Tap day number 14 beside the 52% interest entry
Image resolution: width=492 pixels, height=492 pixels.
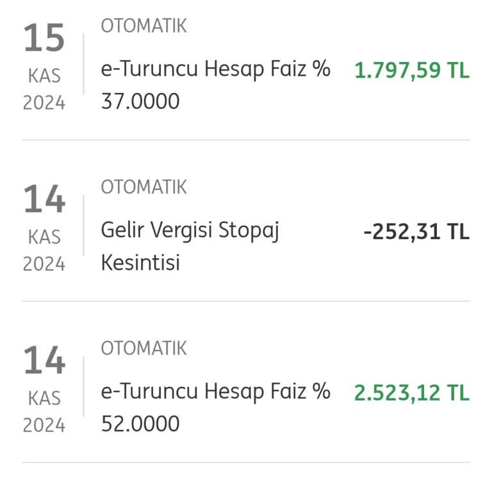tap(44, 361)
